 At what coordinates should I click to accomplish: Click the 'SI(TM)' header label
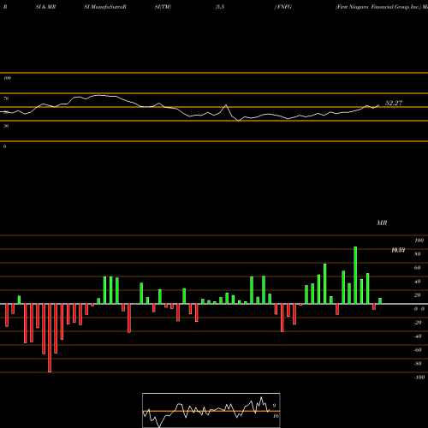163,7
